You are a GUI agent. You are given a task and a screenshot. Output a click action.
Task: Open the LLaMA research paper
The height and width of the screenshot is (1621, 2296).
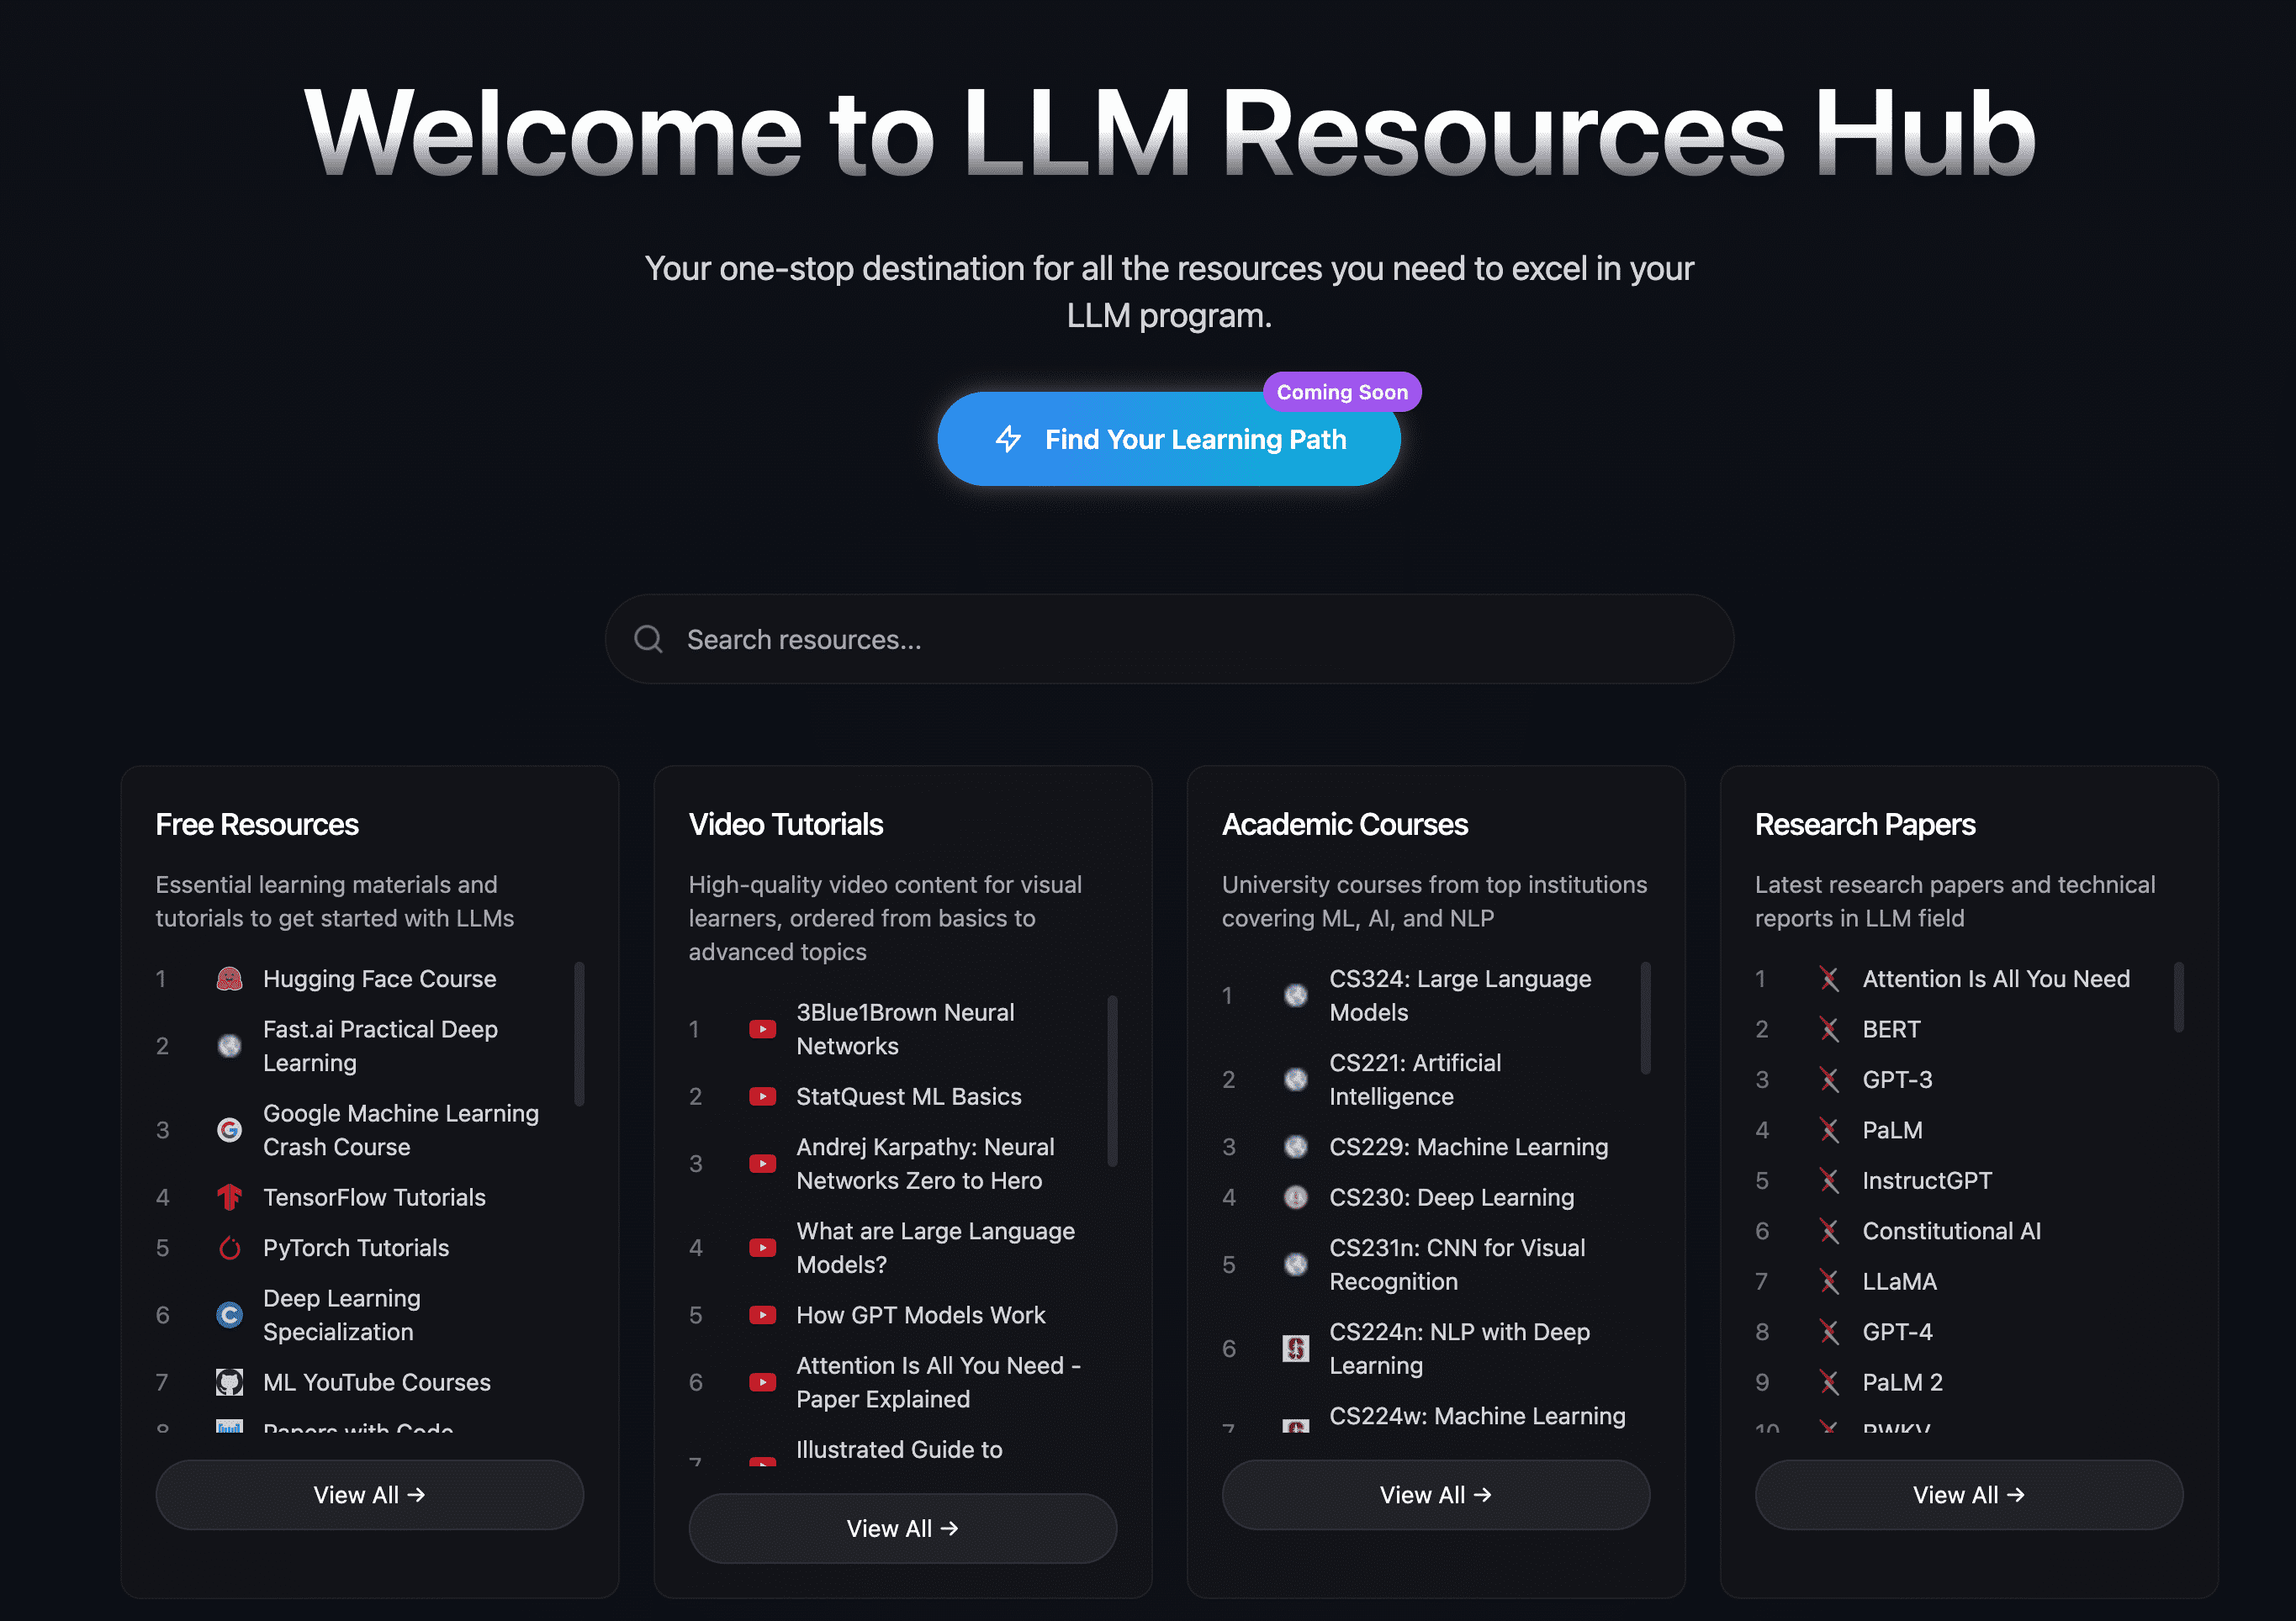point(1899,1281)
